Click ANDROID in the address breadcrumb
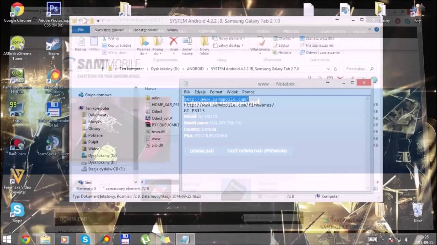 click(x=195, y=69)
